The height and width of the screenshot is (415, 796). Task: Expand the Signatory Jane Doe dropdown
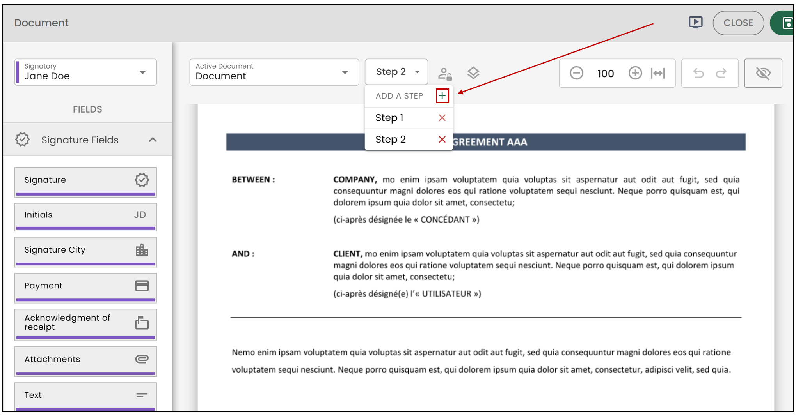pyautogui.click(x=85, y=72)
